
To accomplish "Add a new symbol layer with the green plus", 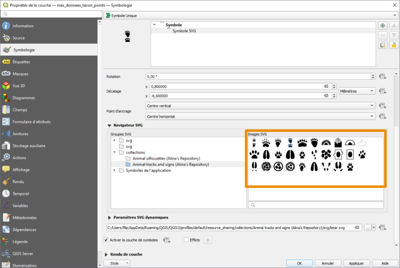I will 382,25.
